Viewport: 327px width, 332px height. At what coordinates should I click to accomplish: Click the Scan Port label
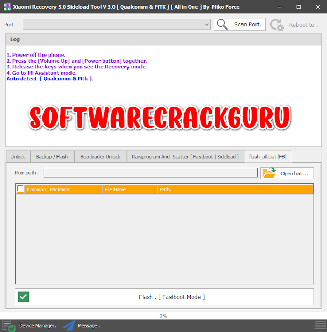pyautogui.click(x=248, y=24)
